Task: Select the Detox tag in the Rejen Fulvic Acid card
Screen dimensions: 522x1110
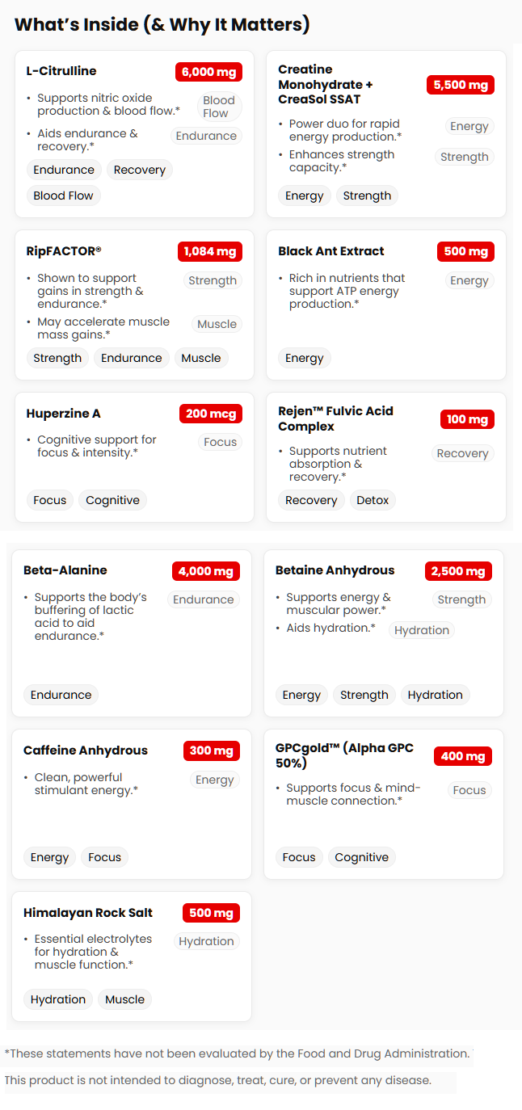Action: [x=373, y=500]
